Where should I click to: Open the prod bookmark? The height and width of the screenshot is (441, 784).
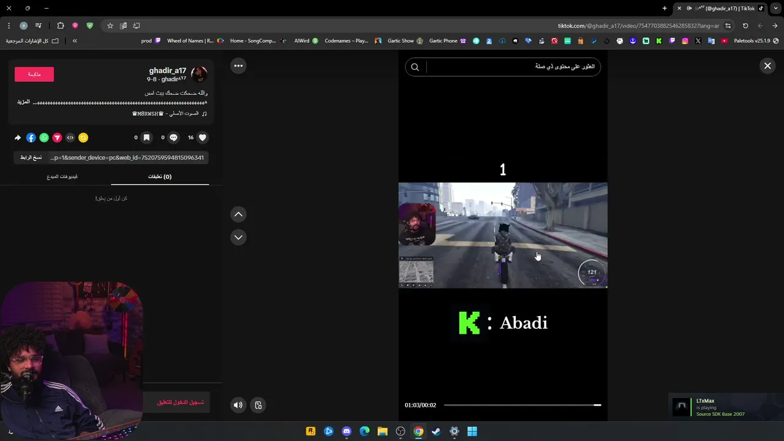pos(151,41)
